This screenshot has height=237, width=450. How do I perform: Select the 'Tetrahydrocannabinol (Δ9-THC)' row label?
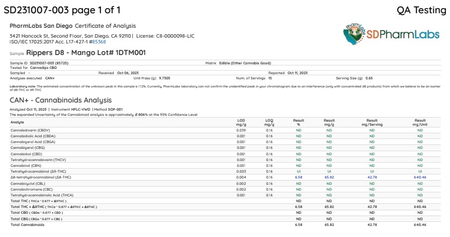point(38,172)
